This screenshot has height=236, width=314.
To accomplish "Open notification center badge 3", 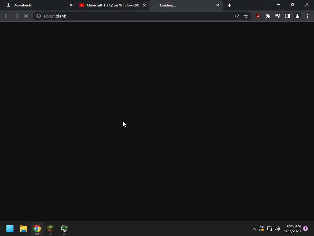I will (305, 229).
